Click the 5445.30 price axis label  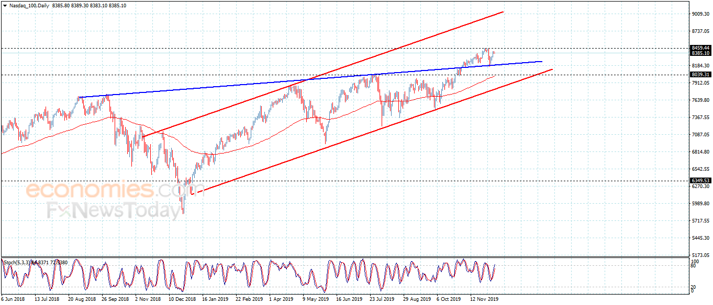(x=700, y=238)
